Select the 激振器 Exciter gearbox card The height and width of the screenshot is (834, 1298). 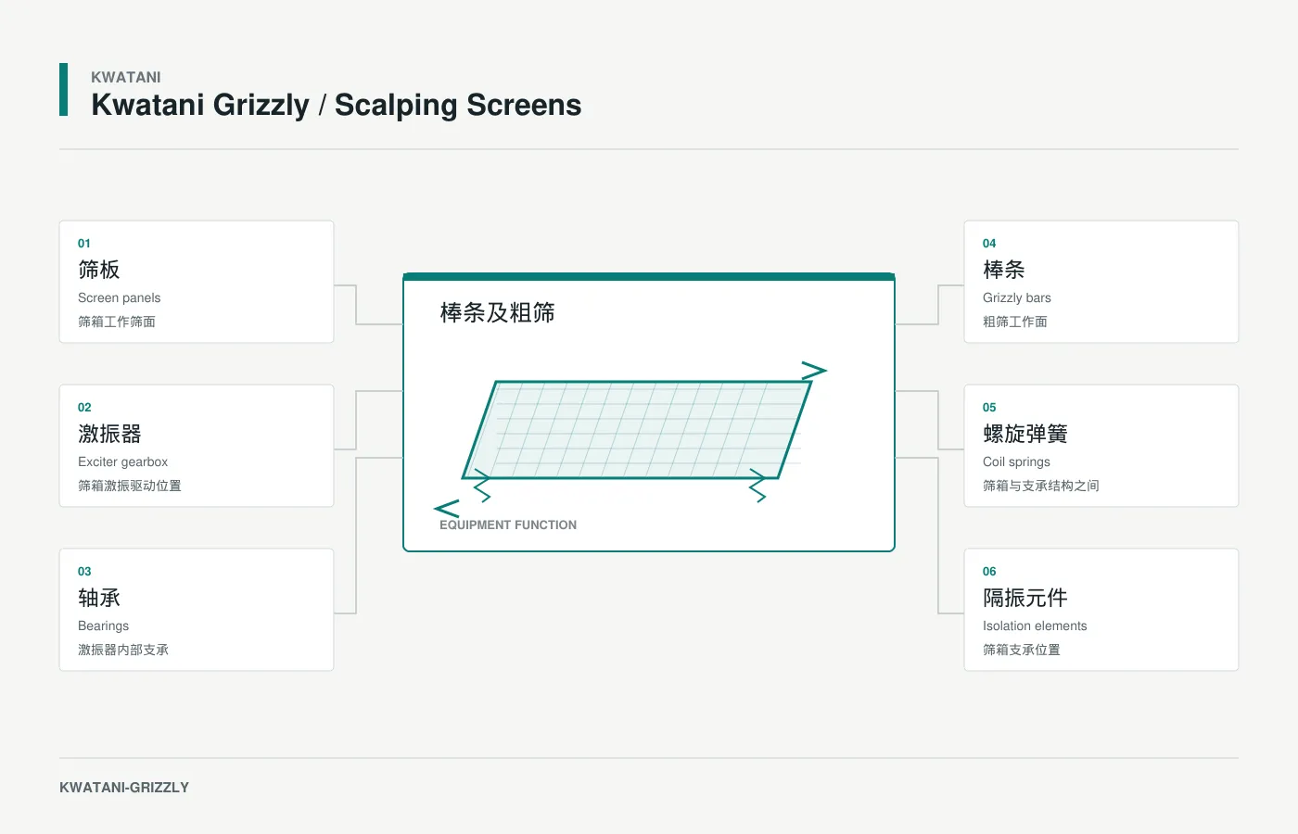click(x=197, y=446)
